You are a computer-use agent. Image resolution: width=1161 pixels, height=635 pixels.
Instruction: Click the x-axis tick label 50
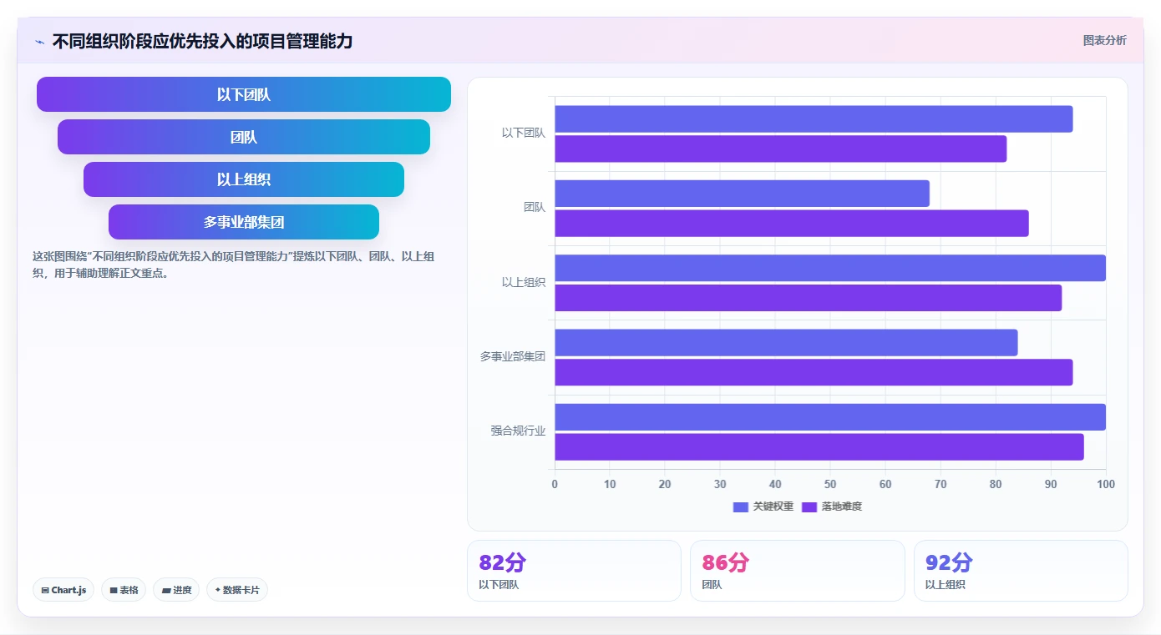click(830, 485)
